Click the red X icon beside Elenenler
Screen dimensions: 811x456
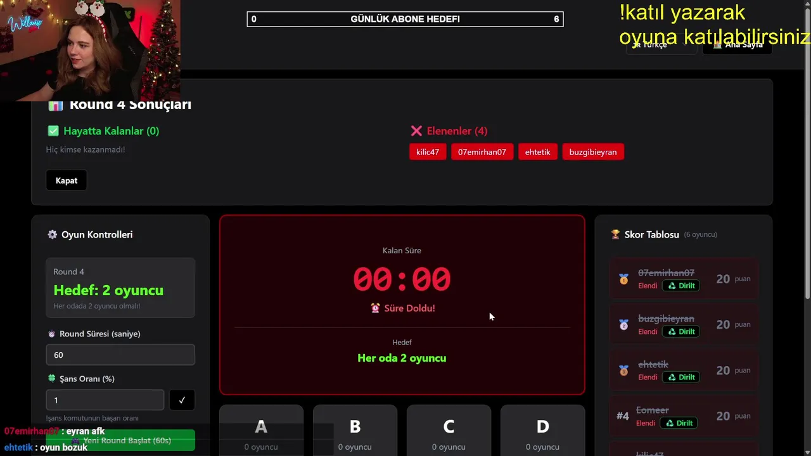(416, 131)
